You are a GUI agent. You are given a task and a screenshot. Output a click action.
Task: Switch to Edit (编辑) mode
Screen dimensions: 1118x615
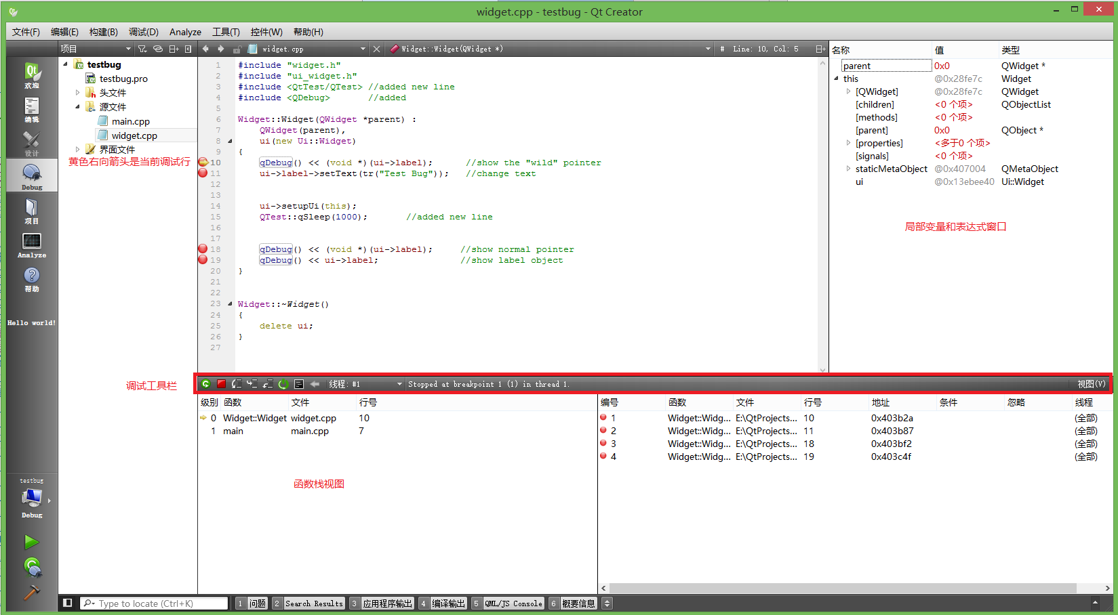click(x=32, y=109)
